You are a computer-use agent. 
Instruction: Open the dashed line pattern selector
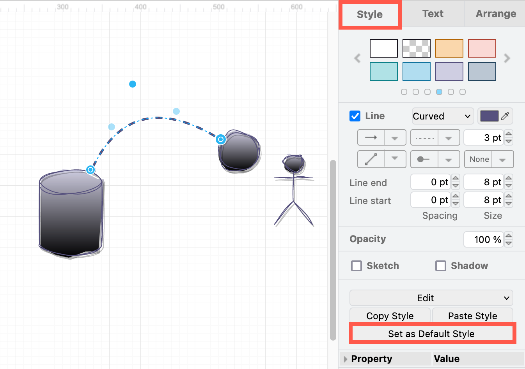coord(449,137)
